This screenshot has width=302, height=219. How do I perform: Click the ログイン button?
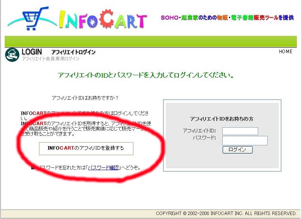[x=238, y=150]
